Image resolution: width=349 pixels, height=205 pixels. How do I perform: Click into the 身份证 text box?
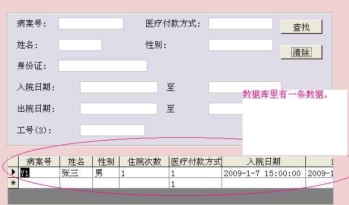click(103, 66)
